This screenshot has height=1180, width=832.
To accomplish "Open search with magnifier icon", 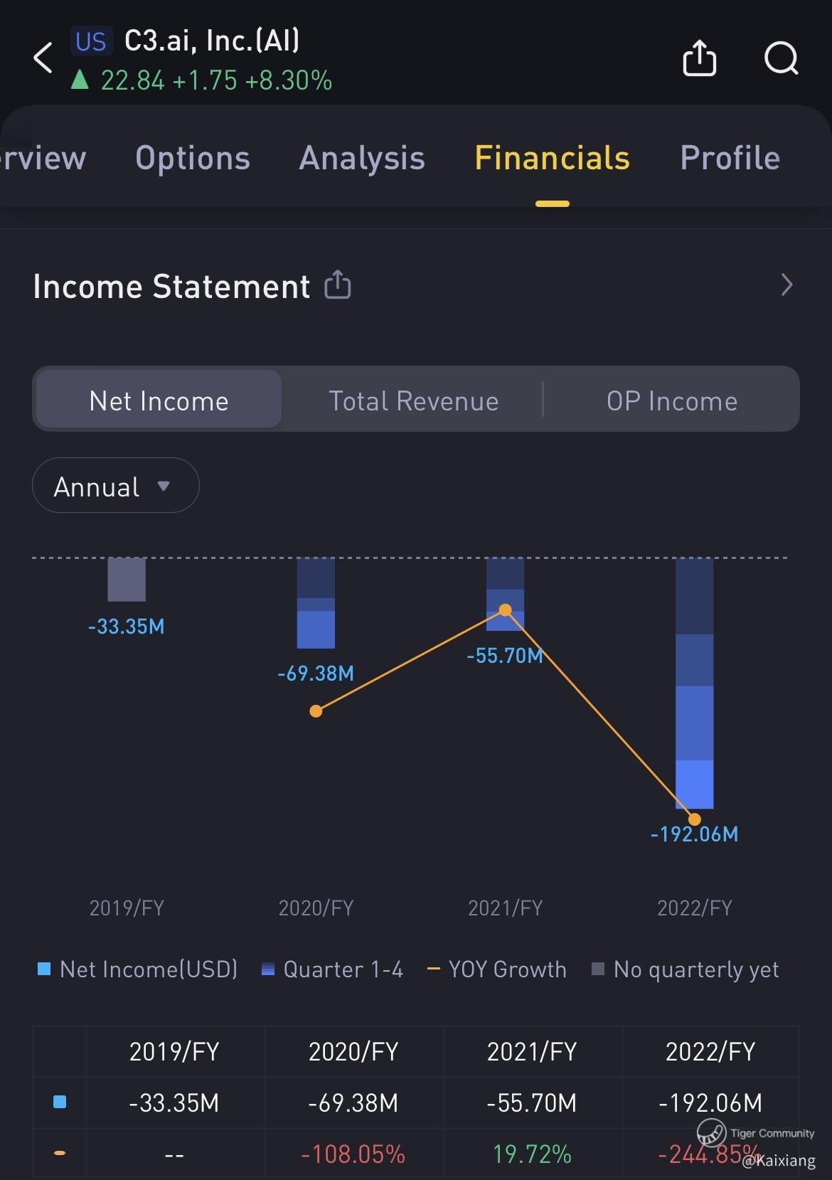I will pos(781,58).
